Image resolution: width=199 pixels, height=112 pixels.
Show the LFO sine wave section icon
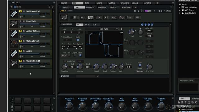click(x=122, y=17)
